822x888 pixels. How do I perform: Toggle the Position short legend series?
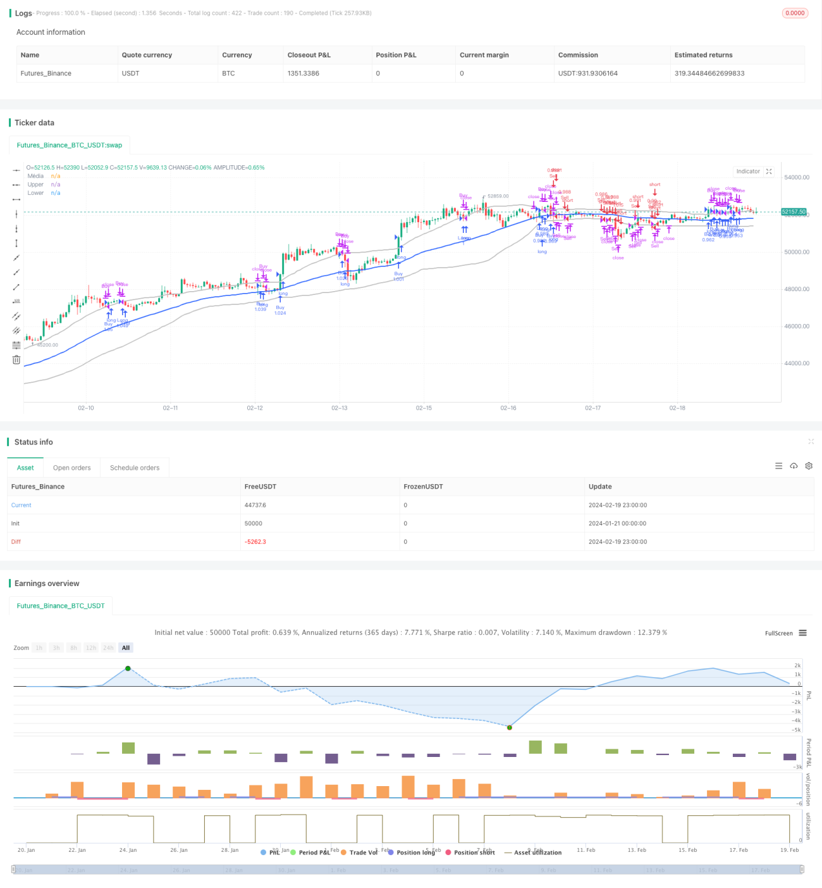tap(470, 853)
